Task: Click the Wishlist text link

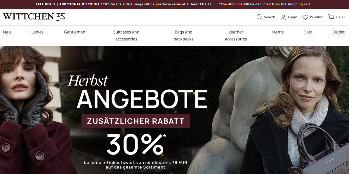Action: [316, 17]
